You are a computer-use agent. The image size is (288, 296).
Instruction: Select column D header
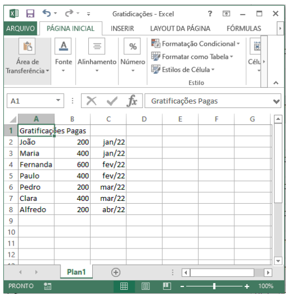(144, 119)
